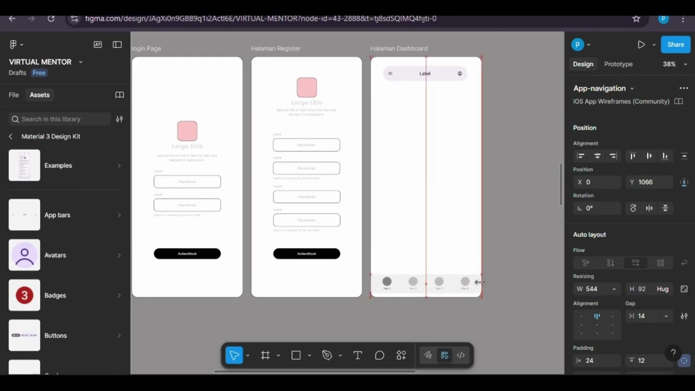The width and height of the screenshot is (695, 391).
Task: Select the Text tool
Action: [357, 355]
